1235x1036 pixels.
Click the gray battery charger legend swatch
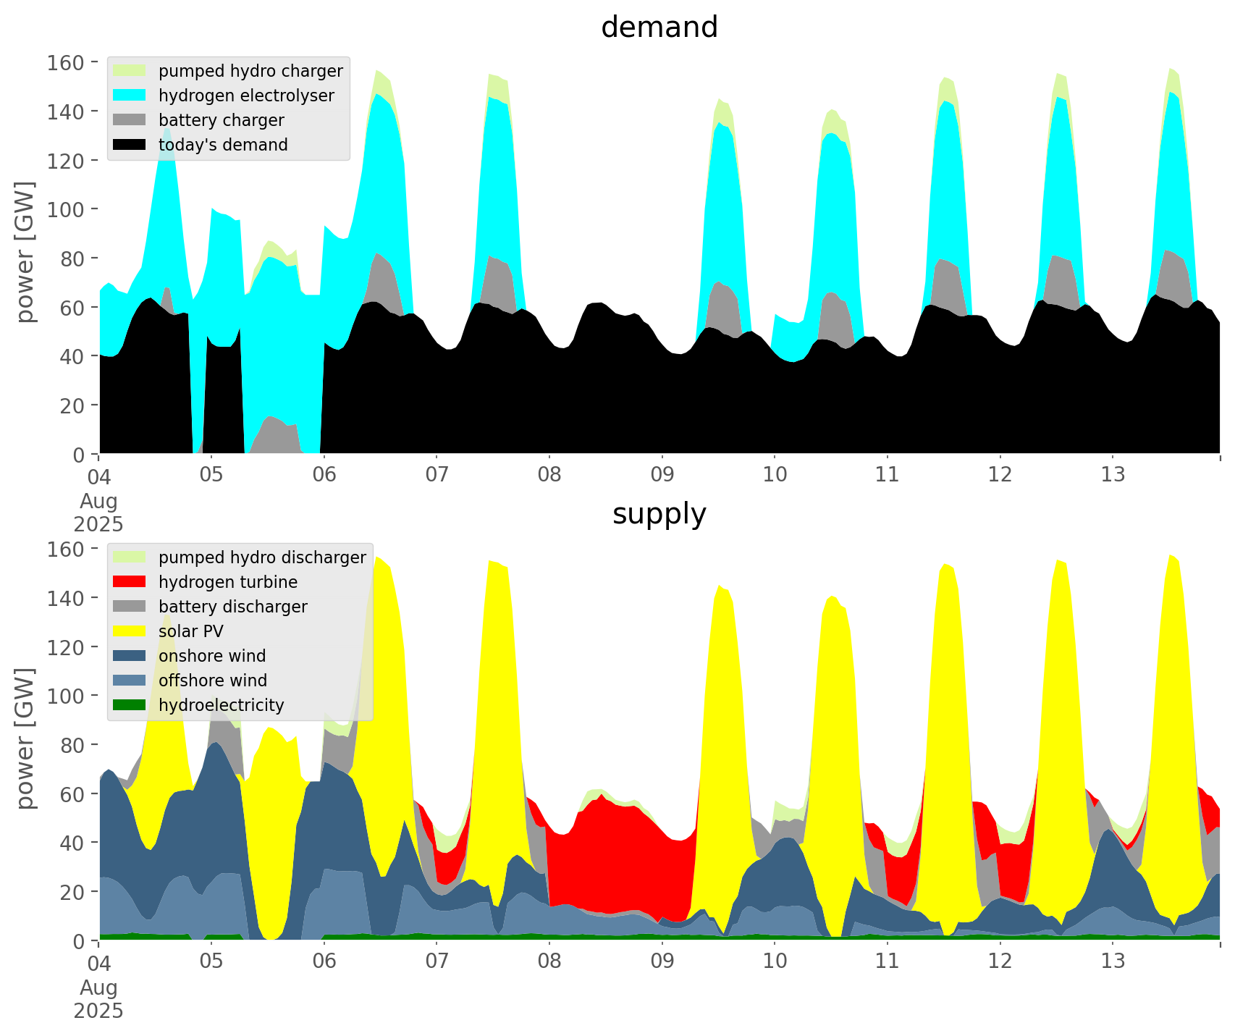[x=130, y=120]
